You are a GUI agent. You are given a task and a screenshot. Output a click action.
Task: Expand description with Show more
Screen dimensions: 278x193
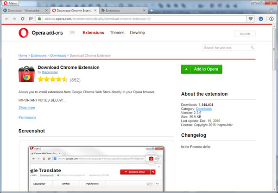tap(27, 108)
